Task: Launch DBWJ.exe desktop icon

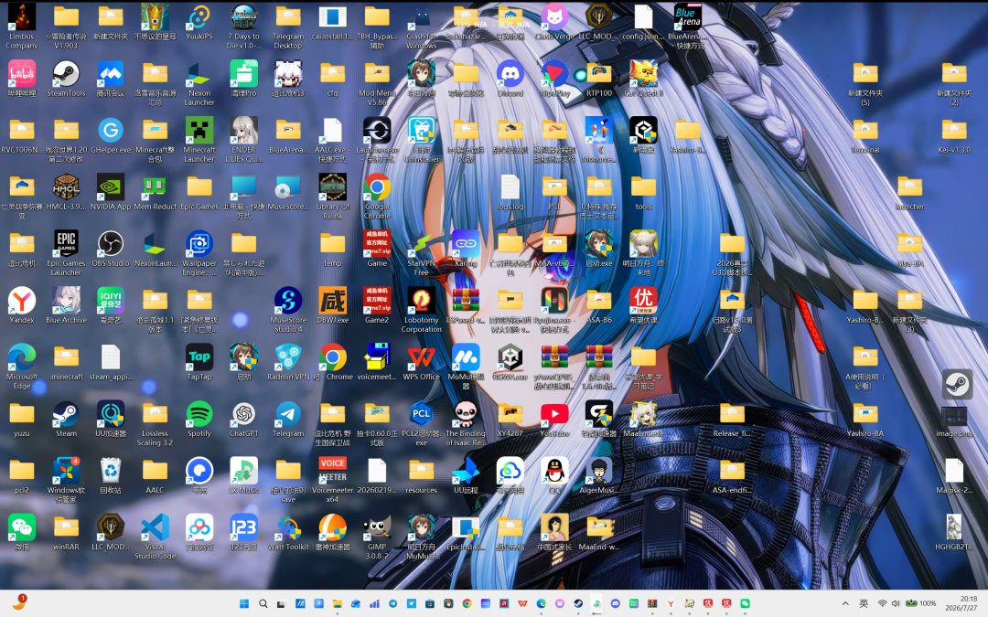Action: (333, 304)
